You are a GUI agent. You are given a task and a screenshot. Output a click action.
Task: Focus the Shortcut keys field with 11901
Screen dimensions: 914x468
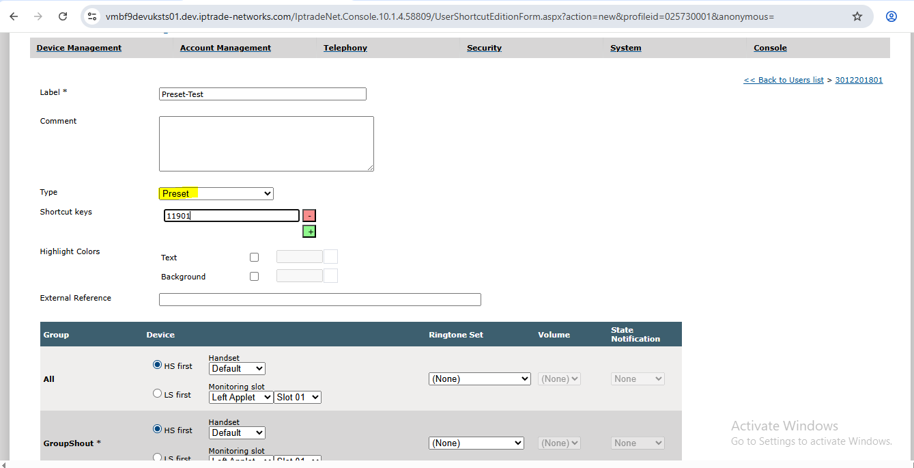[x=231, y=216]
